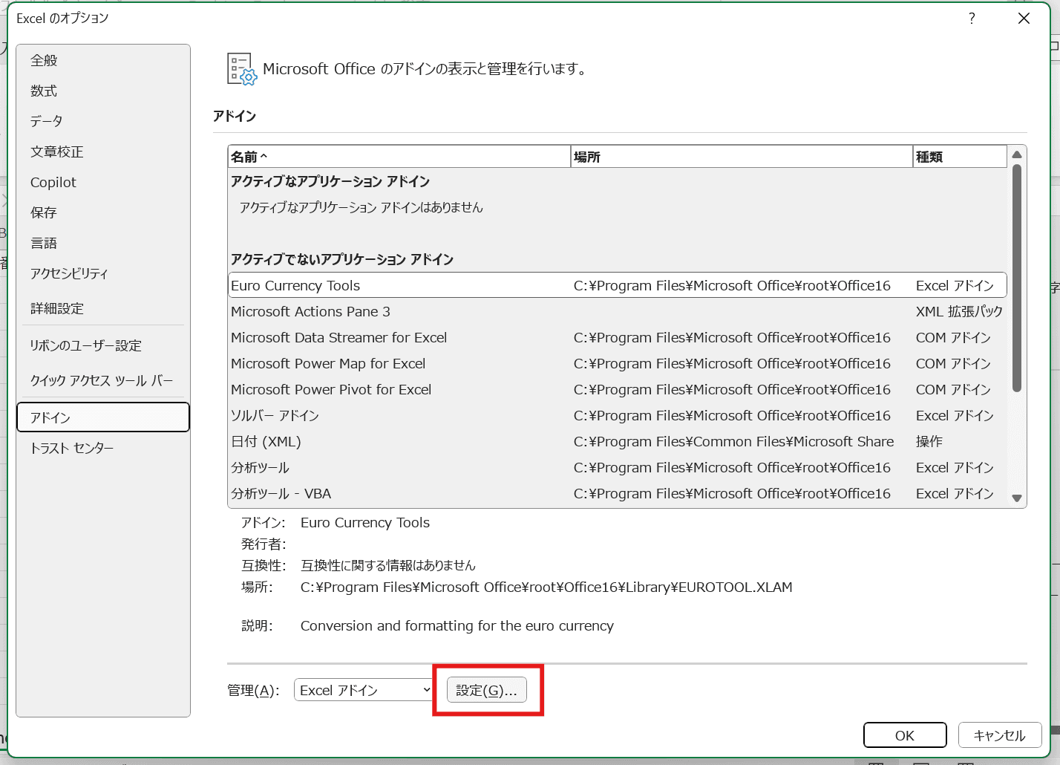Open the 全般 category
This screenshot has width=1060, height=765.
[44, 60]
